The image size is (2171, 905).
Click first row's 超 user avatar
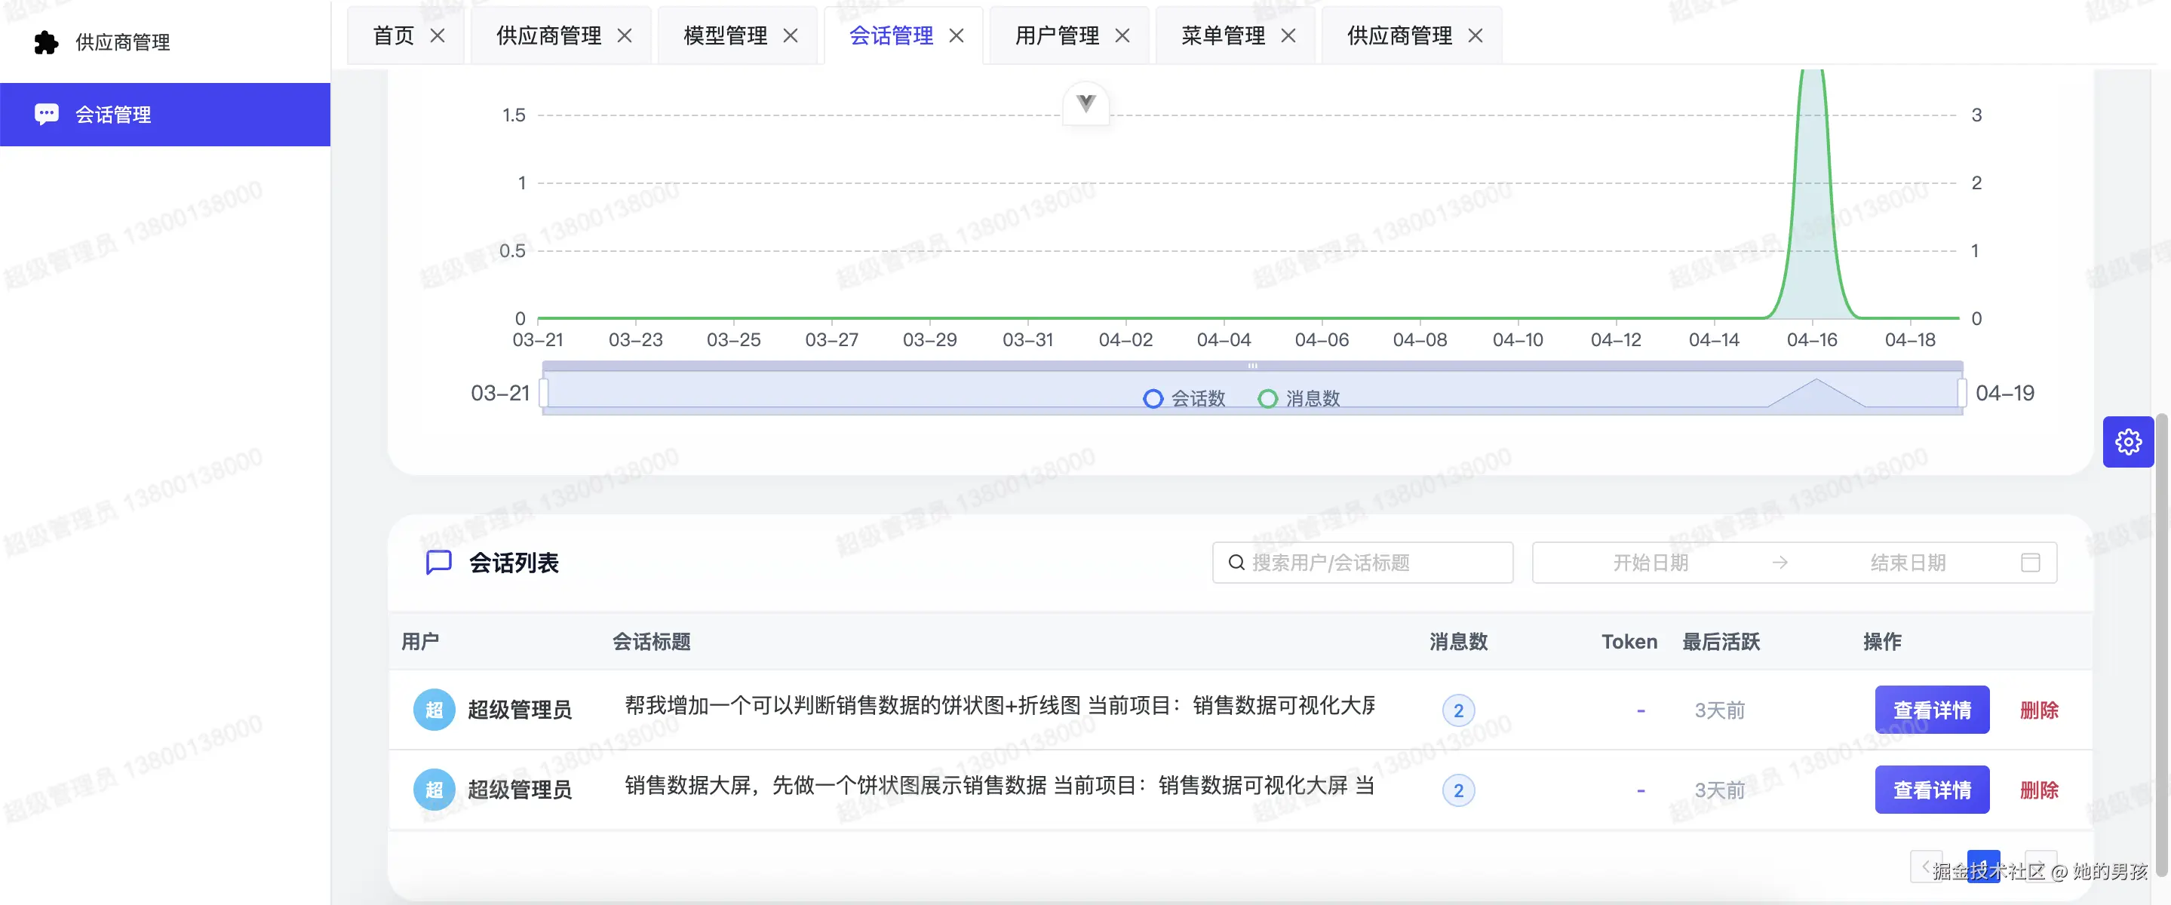[x=434, y=710]
